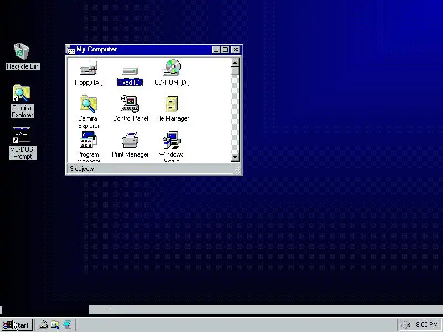Image resolution: width=443 pixels, height=332 pixels.
Task: Click the My Computer scrollbar up arrow
Action: click(235, 63)
